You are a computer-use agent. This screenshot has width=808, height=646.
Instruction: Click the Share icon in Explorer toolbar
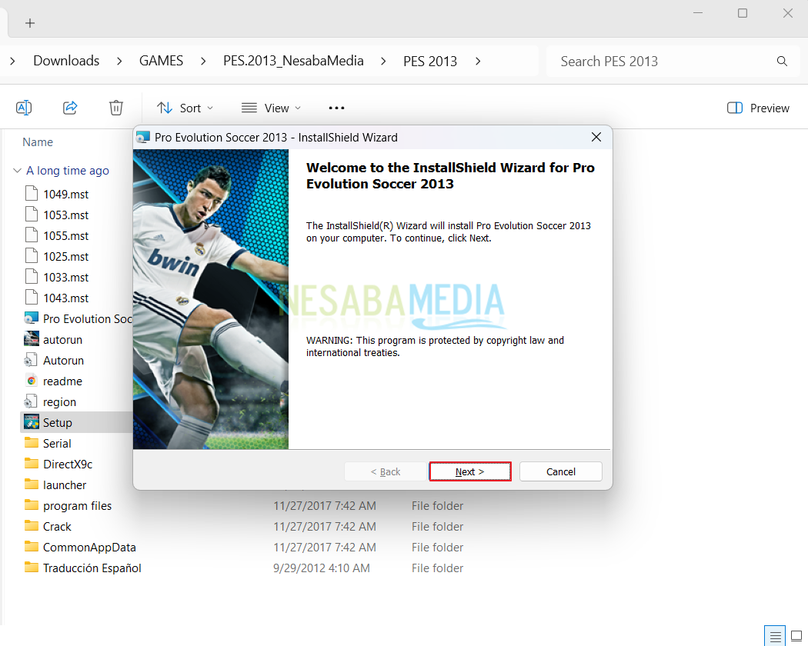pos(70,108)
